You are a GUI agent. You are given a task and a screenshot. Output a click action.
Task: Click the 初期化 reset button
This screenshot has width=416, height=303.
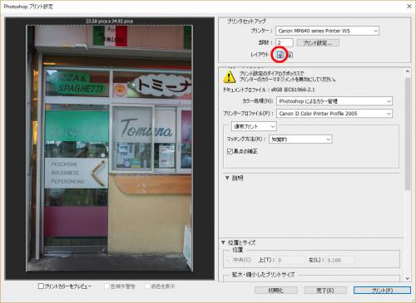276,291
